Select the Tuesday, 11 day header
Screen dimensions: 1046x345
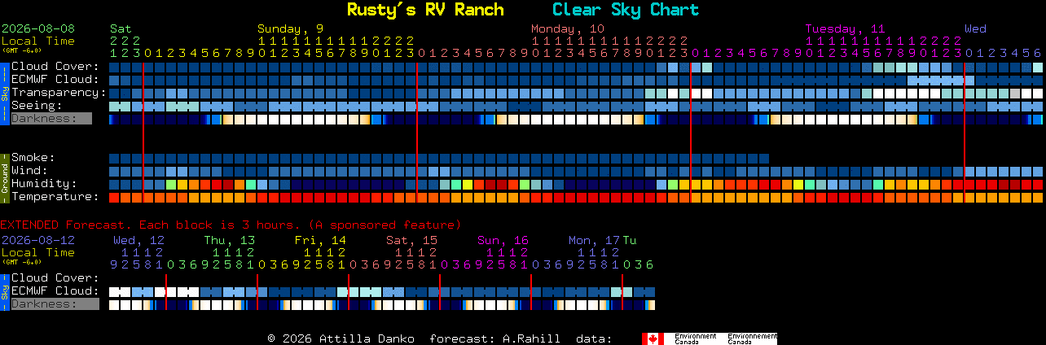[845, 28]
